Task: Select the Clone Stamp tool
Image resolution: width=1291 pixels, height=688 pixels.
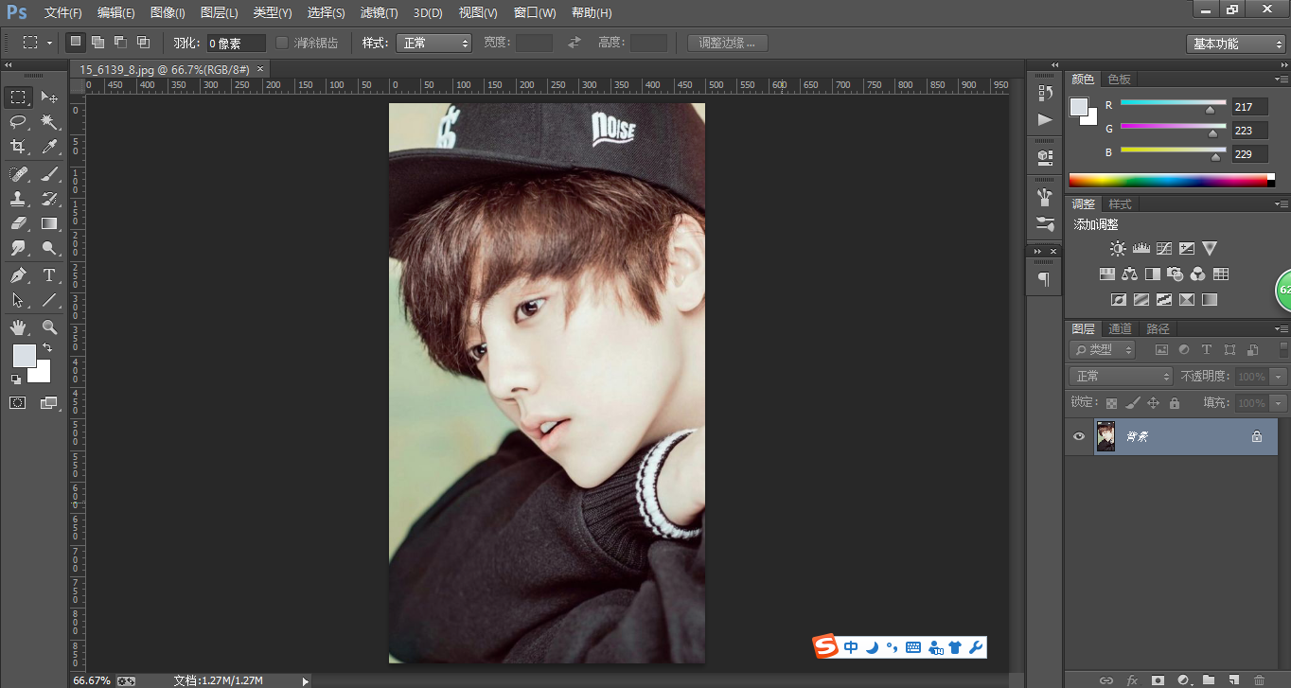Action: click(x=18, y=199)
